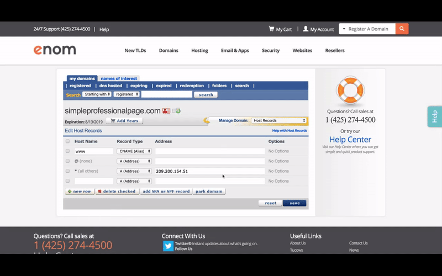This screenshot has height=276, width=442.
Task: Click the My Account person icon
Action: pyautogui.click(x=306, y=29)
